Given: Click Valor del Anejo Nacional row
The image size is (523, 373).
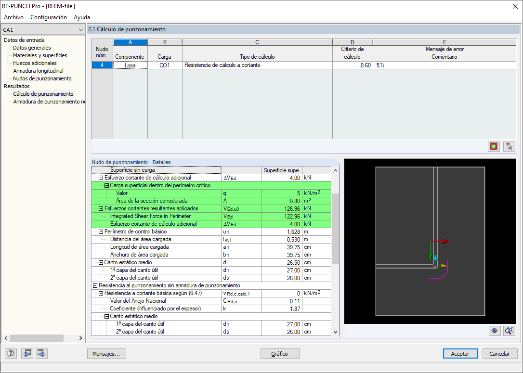Looking at the screenshot, I should coord(211,301).
